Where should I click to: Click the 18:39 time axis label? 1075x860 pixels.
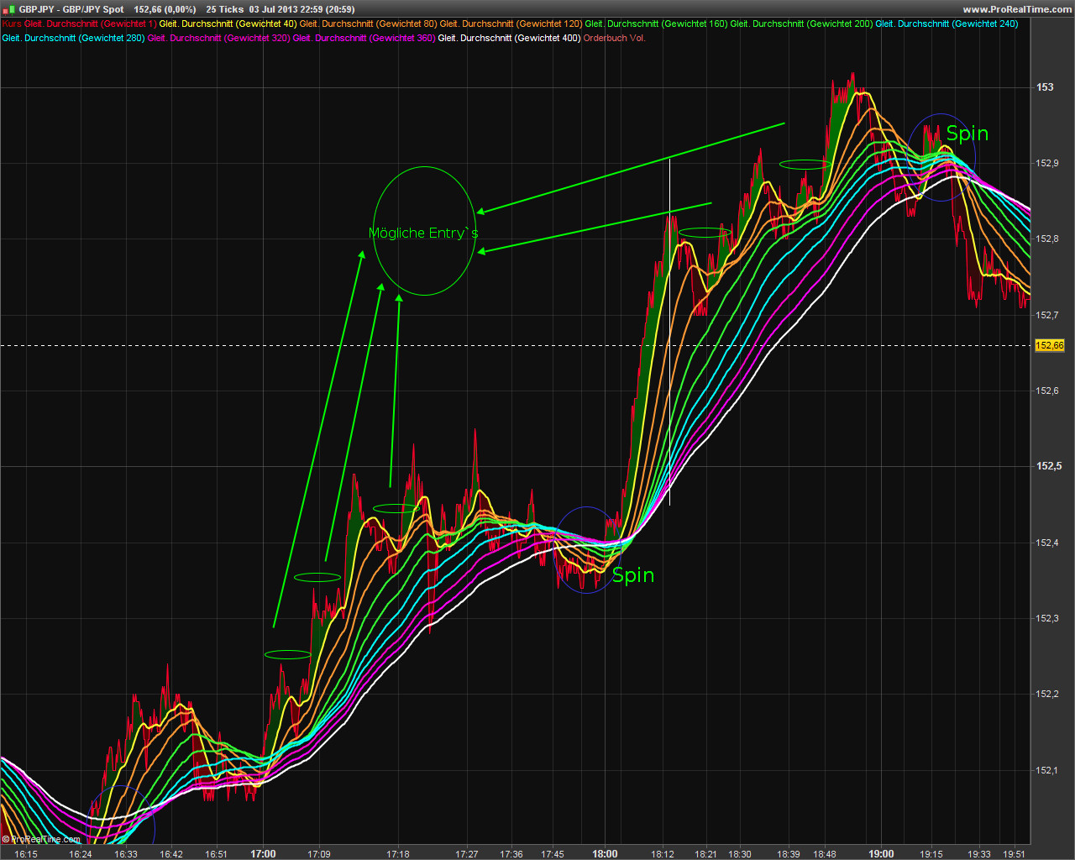tap(789, 854)
